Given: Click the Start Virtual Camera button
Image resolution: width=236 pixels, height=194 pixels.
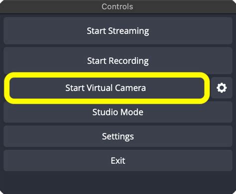Looking at the screenshot, I should click(107, 88).
